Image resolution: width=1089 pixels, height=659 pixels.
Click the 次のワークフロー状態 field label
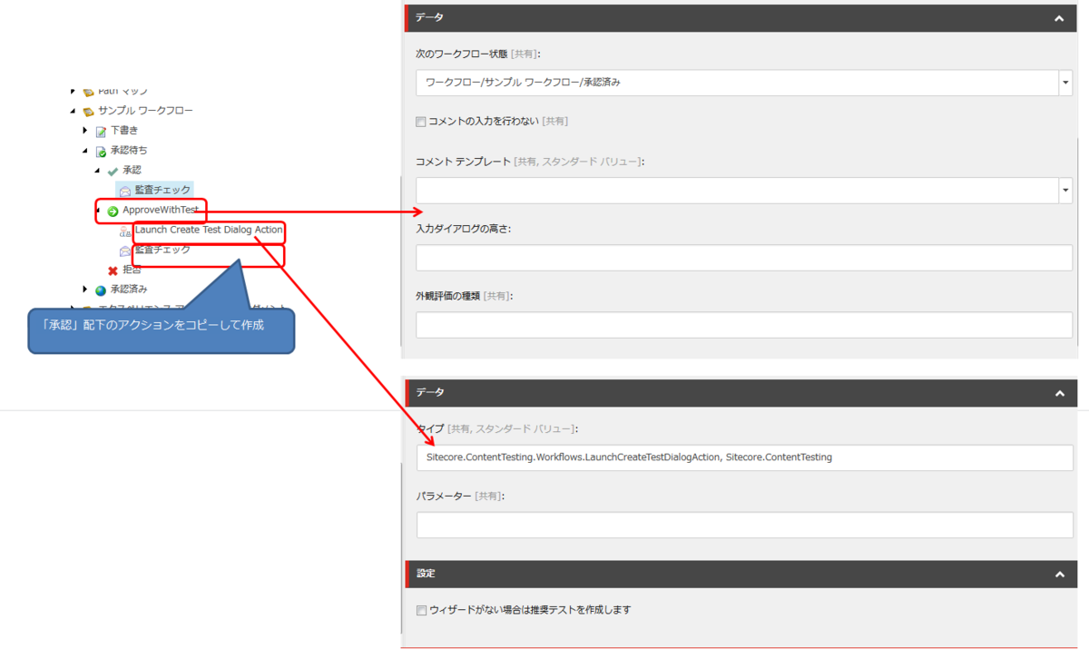461,54
